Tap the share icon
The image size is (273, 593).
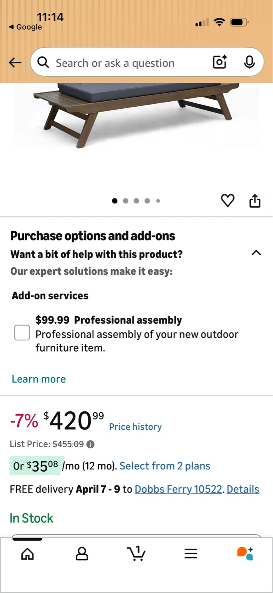pos(255,201)
